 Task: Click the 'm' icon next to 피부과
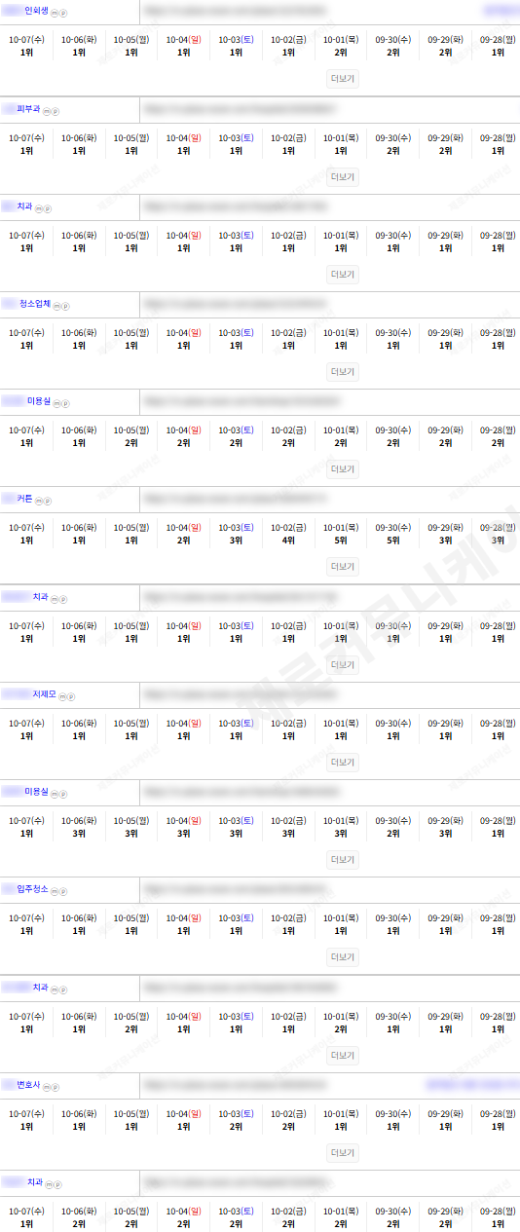click(x=47, y=111)
